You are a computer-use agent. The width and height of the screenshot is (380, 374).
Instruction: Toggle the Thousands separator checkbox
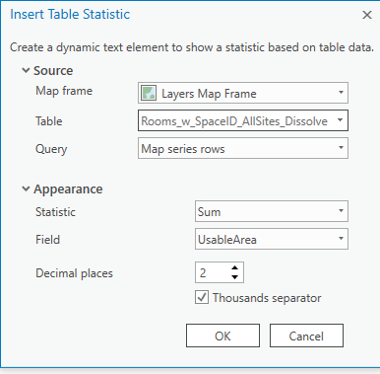coord(202,297)
